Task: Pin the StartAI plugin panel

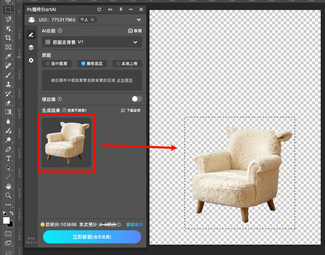Action: point(121,9)
